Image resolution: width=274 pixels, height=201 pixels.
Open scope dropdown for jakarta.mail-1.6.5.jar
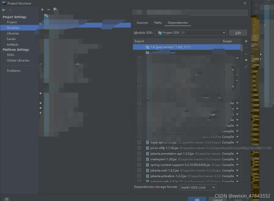[x=237, y=170]
